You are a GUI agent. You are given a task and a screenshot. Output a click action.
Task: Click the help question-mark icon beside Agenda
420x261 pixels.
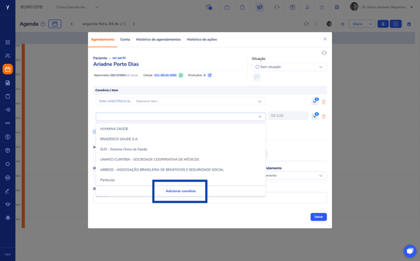click(x=43, y=24)
